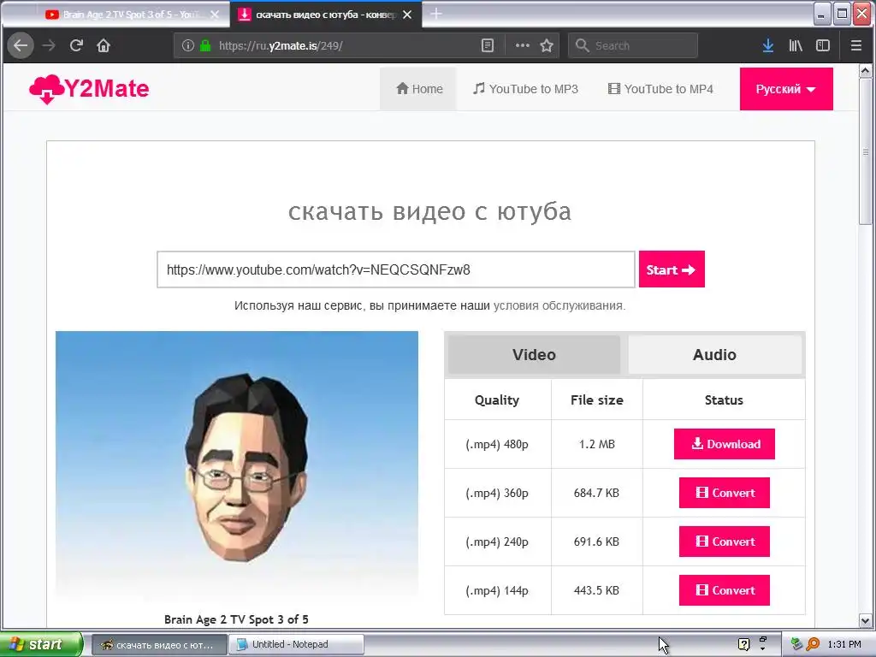
Task: Open page actions three-dot menu
Action: click(523, 46)
